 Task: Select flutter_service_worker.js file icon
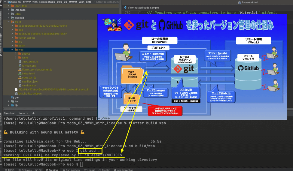(x=20, y=70)
